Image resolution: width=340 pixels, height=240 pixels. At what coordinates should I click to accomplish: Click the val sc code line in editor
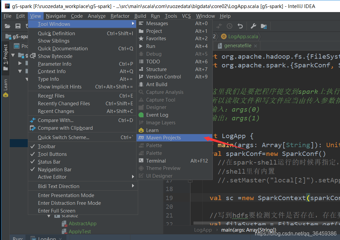point(274,198)
